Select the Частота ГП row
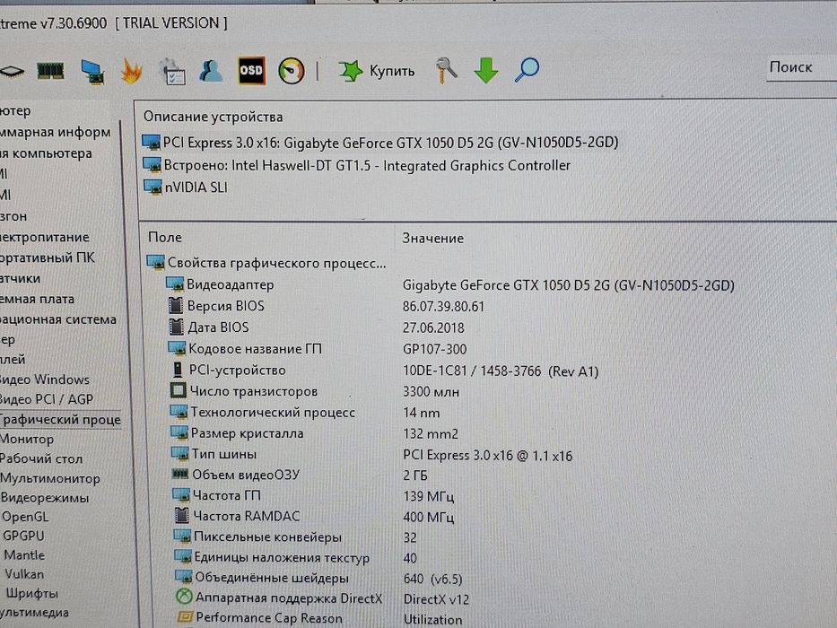 pos(313,496)
